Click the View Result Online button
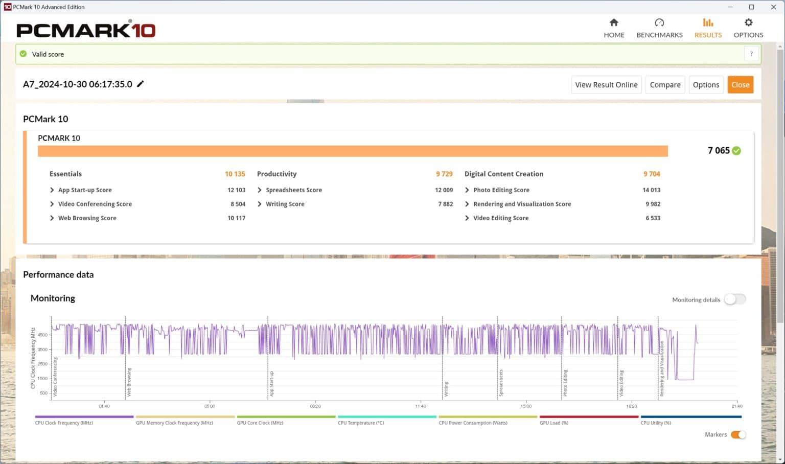 click(606, 85)
